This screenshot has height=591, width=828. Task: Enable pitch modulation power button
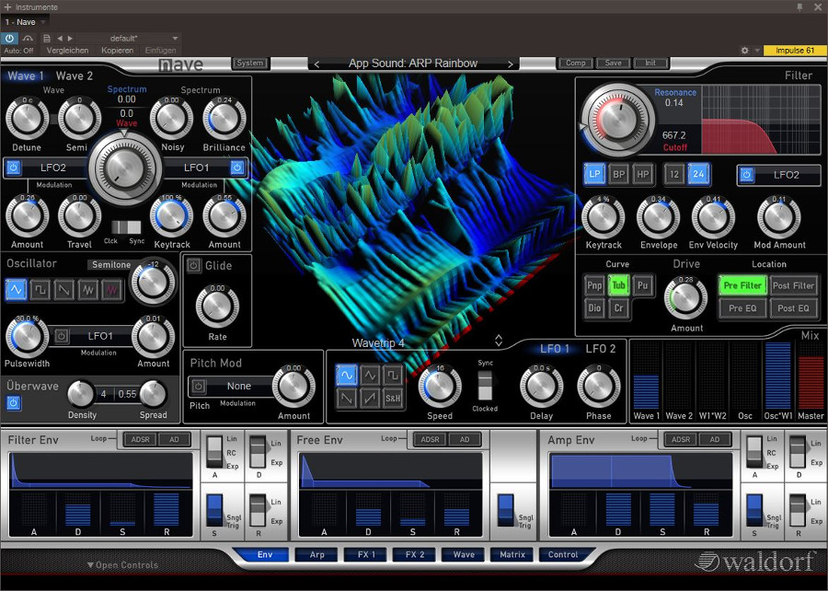[198, 386]
